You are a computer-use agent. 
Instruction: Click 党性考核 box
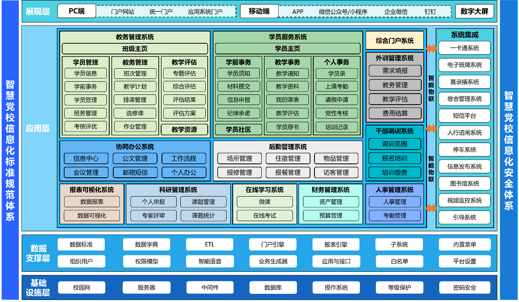pyautogui.click(x=337, y=113)
